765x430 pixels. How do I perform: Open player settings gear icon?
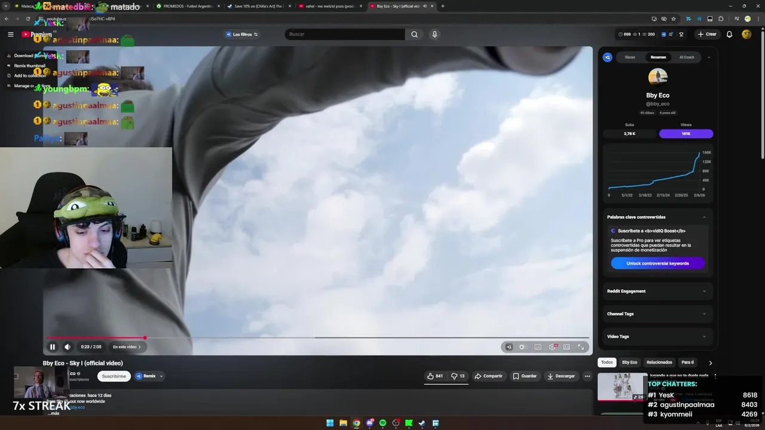[552, 347]
